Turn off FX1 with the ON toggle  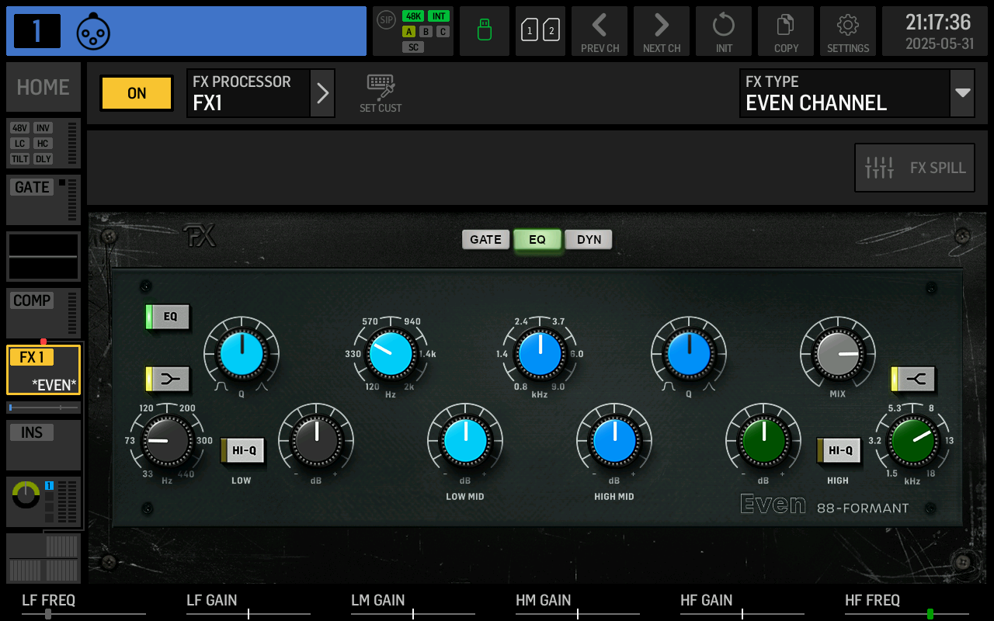136,92
